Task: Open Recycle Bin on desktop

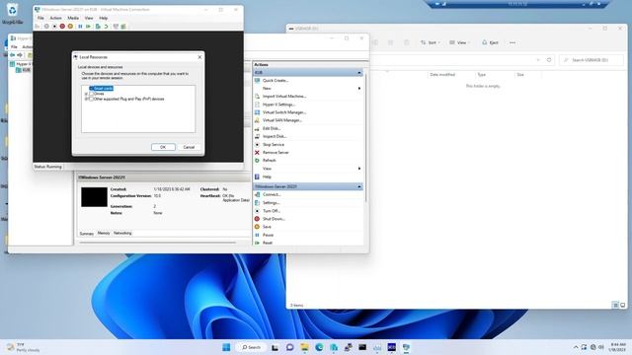Action: coord(13,13)
